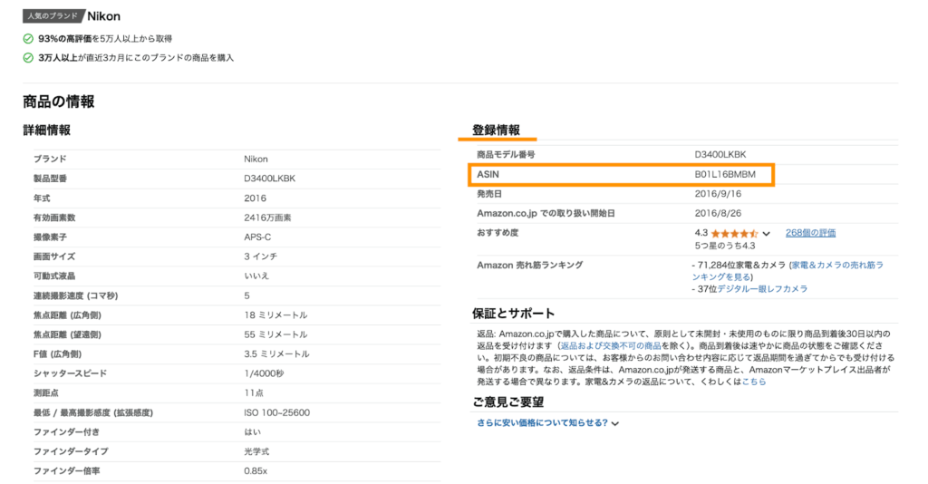Click the 年式 value 2016

(x=255, y=198)
